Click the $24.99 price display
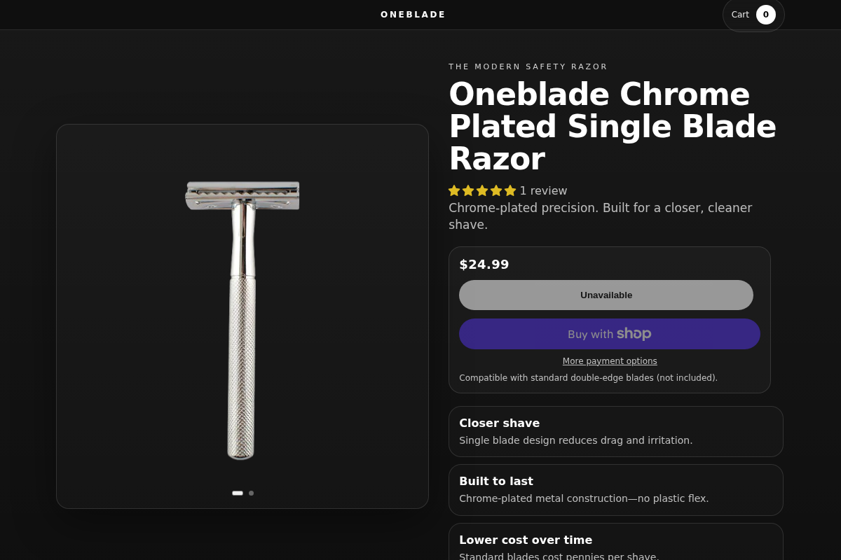Image resolution: width=841 pixels, height=560 pixels. [484, 264]
